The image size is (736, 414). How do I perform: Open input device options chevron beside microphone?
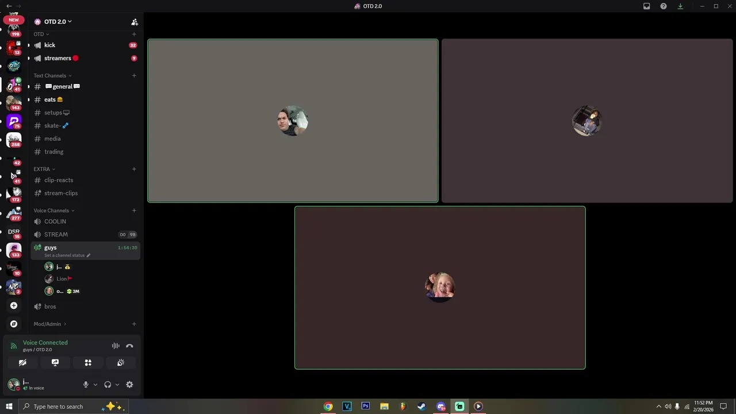pyautogui.click(x=95, y=385)
